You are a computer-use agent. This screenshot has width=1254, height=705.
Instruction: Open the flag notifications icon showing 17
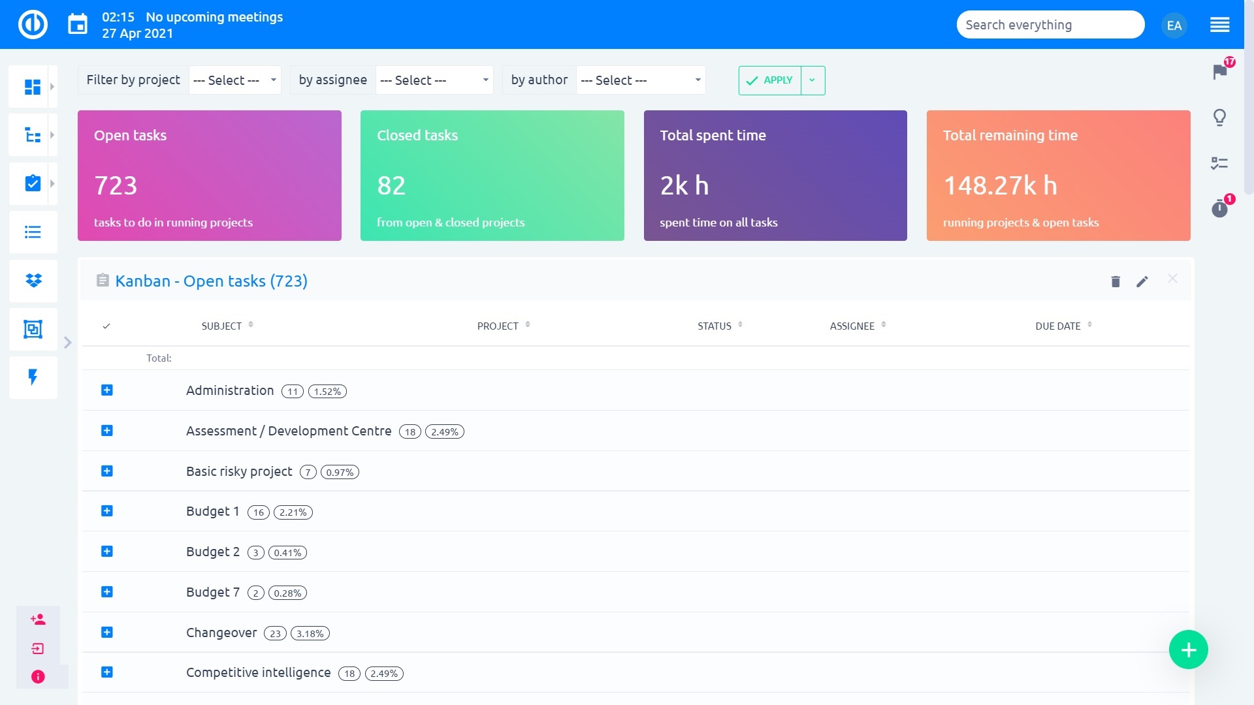pyautogui.click(x=1219, y=73)
